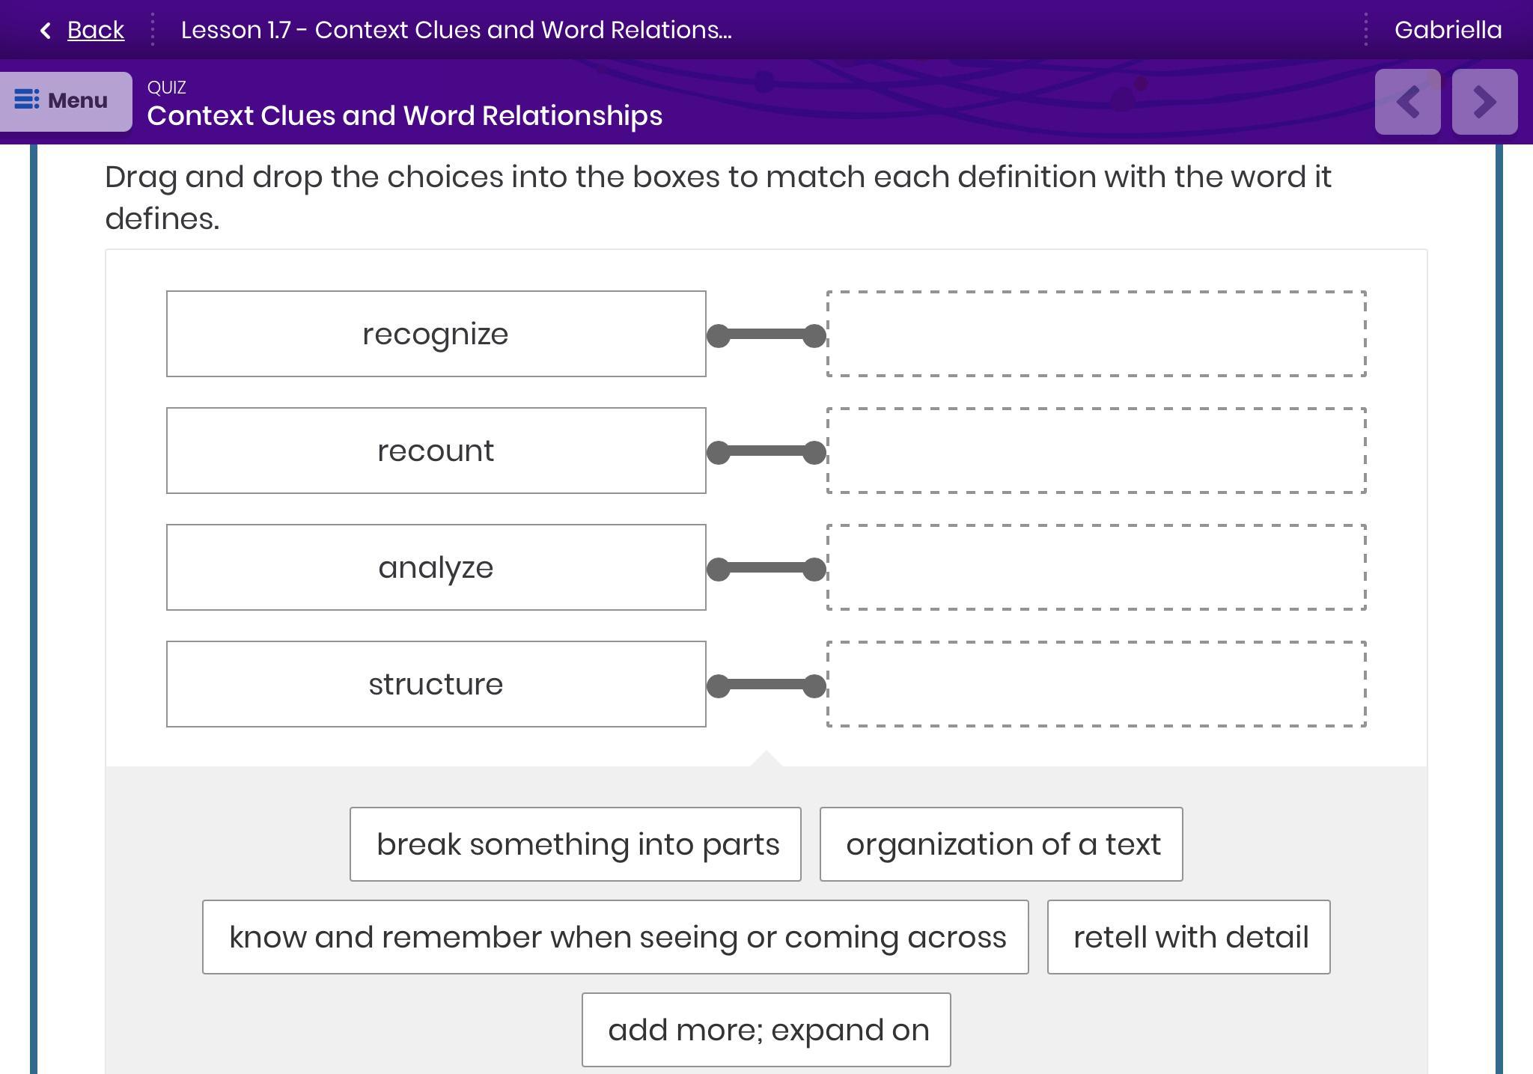Open the Menu hamburger button

pyautogui.click(x=66, y=101)
